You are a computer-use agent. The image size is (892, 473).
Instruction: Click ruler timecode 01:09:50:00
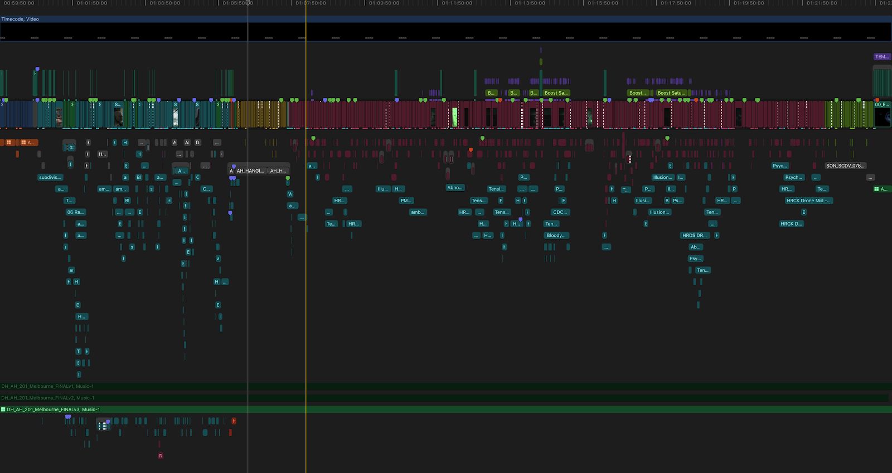click(x=384, y=3)
